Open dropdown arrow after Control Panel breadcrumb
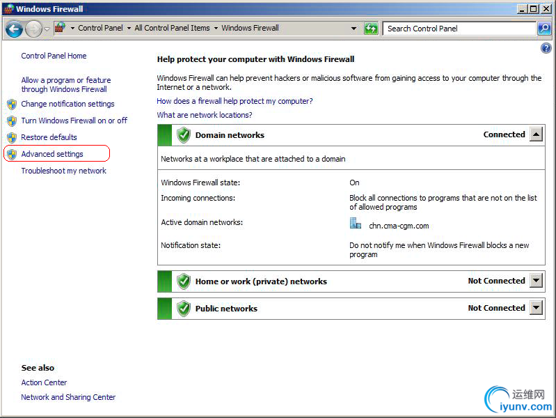556x418 pixels. [129, 28]
